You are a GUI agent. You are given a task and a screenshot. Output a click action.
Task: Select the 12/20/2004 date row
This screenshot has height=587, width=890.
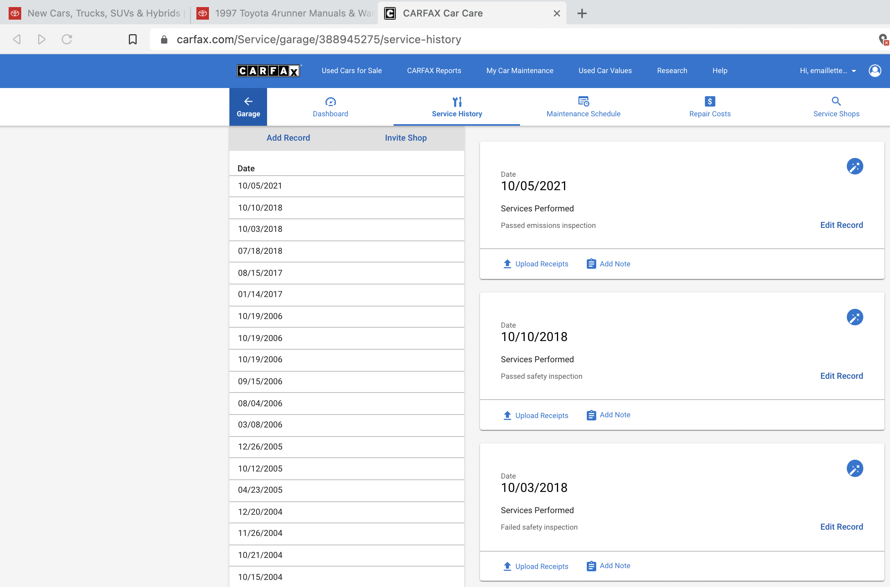point(347,512)
